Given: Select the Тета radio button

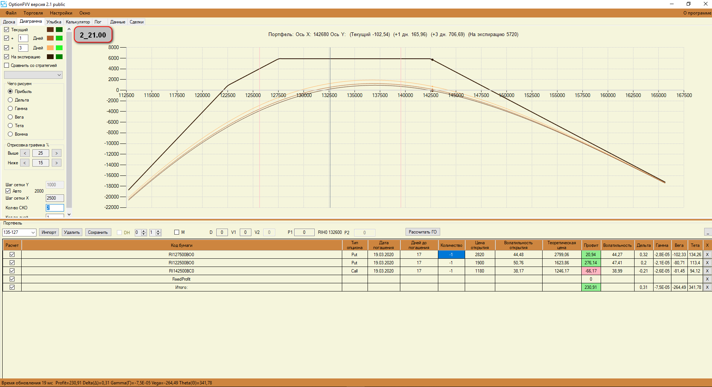Looking at the screenshot, I should click(10, 126).
